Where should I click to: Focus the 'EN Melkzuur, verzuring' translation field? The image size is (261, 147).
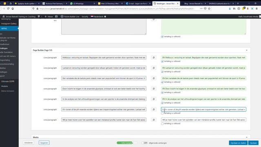point(203,58)
